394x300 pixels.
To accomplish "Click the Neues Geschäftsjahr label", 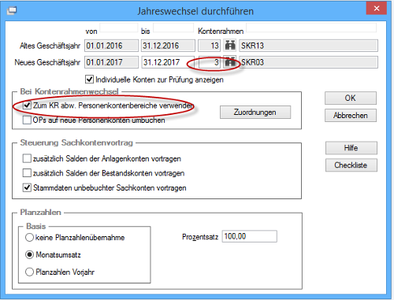I will point(47,62).
